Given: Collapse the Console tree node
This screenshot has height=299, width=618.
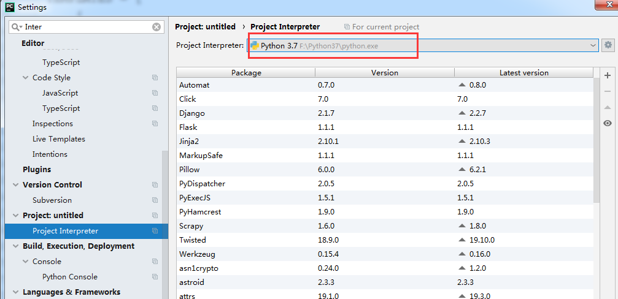Looking at the screenshot, I should pos(26,262).
